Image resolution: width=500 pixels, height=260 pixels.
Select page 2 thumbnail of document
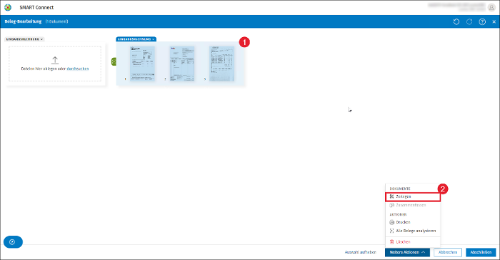pyautogui.click(x=182, y=64)
